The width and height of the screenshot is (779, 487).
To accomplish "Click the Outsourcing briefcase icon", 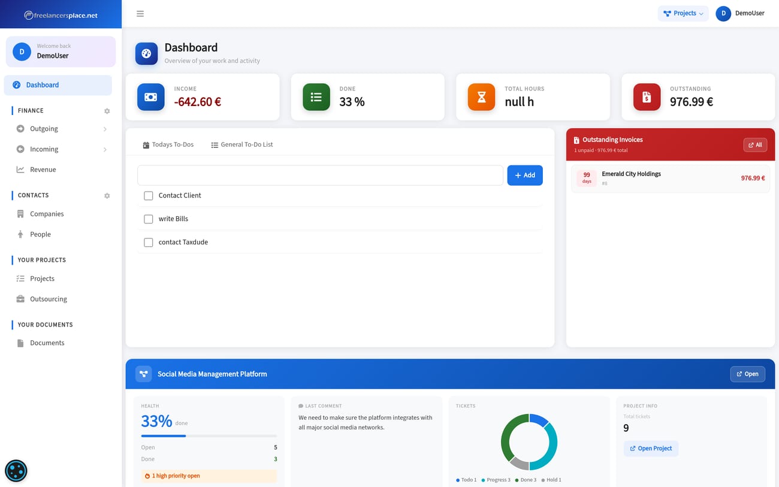I will point(20,299).
